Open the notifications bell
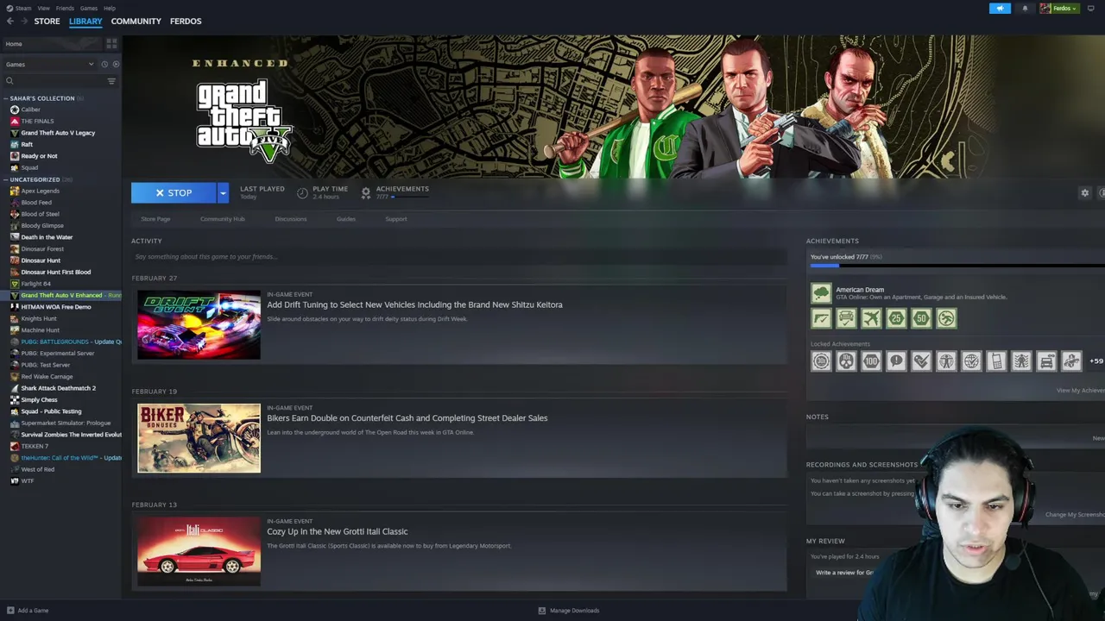 [x=1025, y=9]
